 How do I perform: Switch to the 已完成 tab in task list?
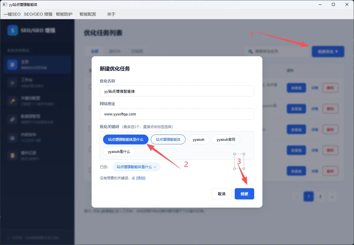137,51
